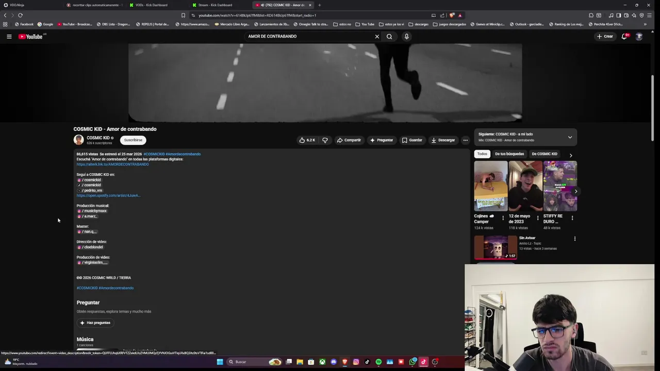Run the search with the magnifier button

(x=389, y=37)
